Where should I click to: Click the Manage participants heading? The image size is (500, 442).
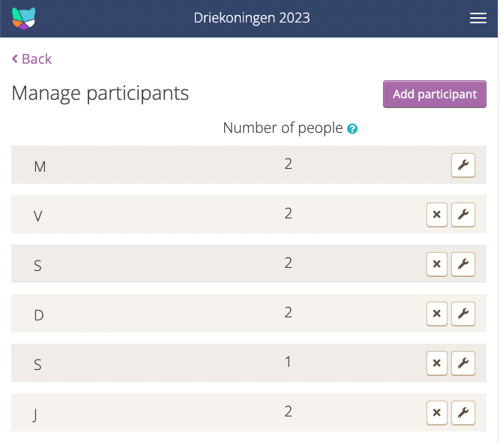tap(100, 94)
